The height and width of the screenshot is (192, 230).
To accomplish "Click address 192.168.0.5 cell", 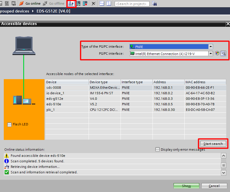I will pyautogui.click(x=168, y=104).
